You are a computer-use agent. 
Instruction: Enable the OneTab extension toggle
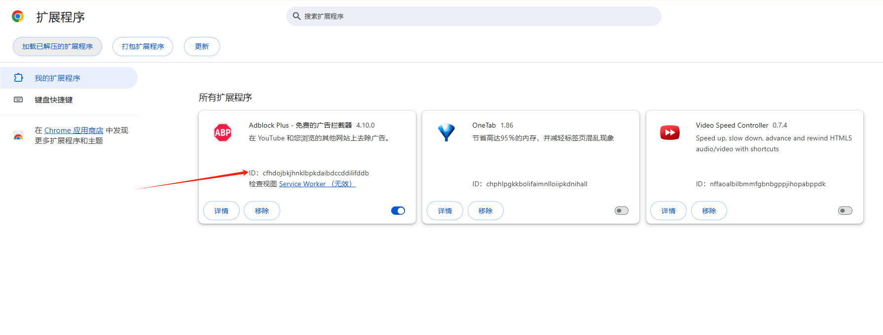click(622, 211)
